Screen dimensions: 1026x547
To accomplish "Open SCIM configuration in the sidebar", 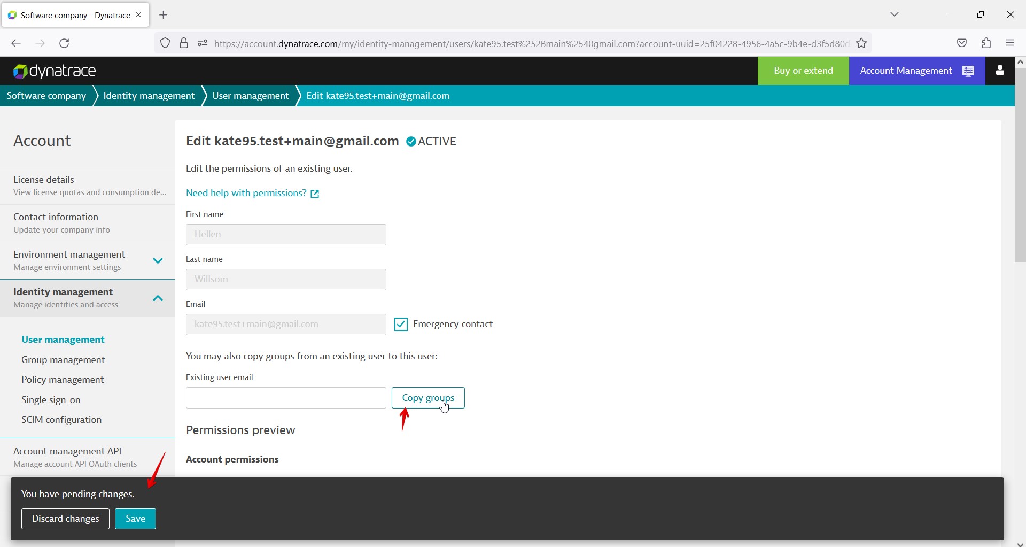I will click(x=61, y=420).
